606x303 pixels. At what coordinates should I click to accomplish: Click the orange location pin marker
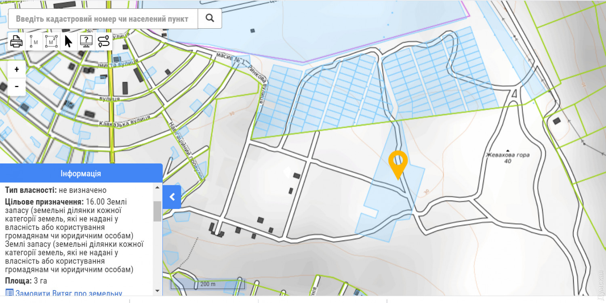(x=398, y=163)
